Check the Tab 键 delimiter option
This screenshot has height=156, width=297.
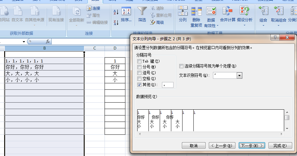click(139, 61)
